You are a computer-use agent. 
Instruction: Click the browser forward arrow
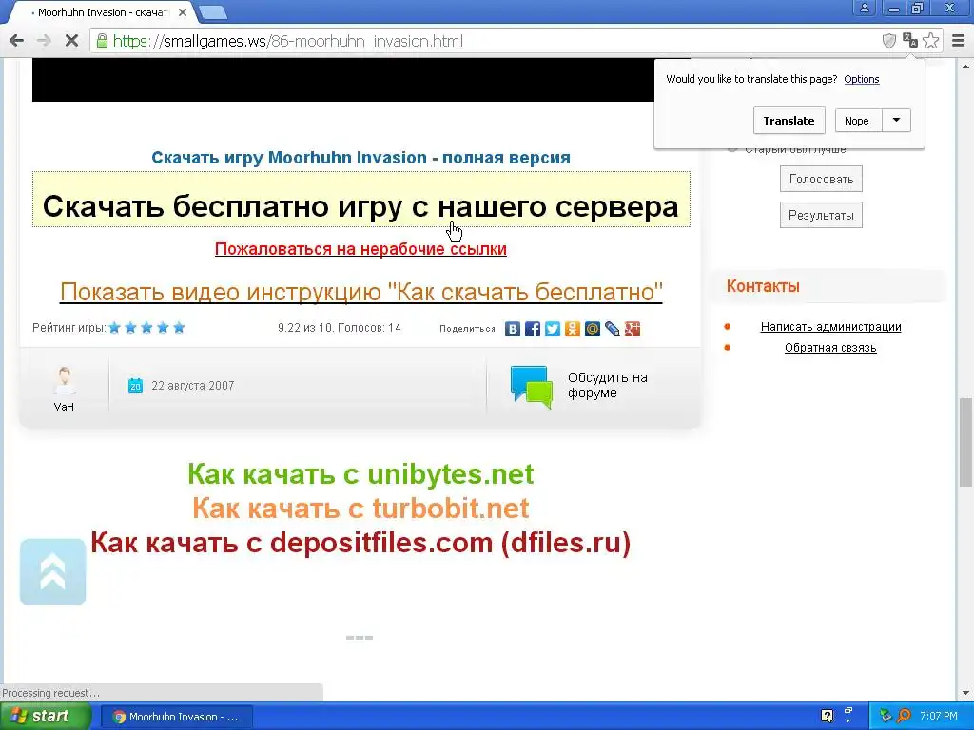(44, 41)
